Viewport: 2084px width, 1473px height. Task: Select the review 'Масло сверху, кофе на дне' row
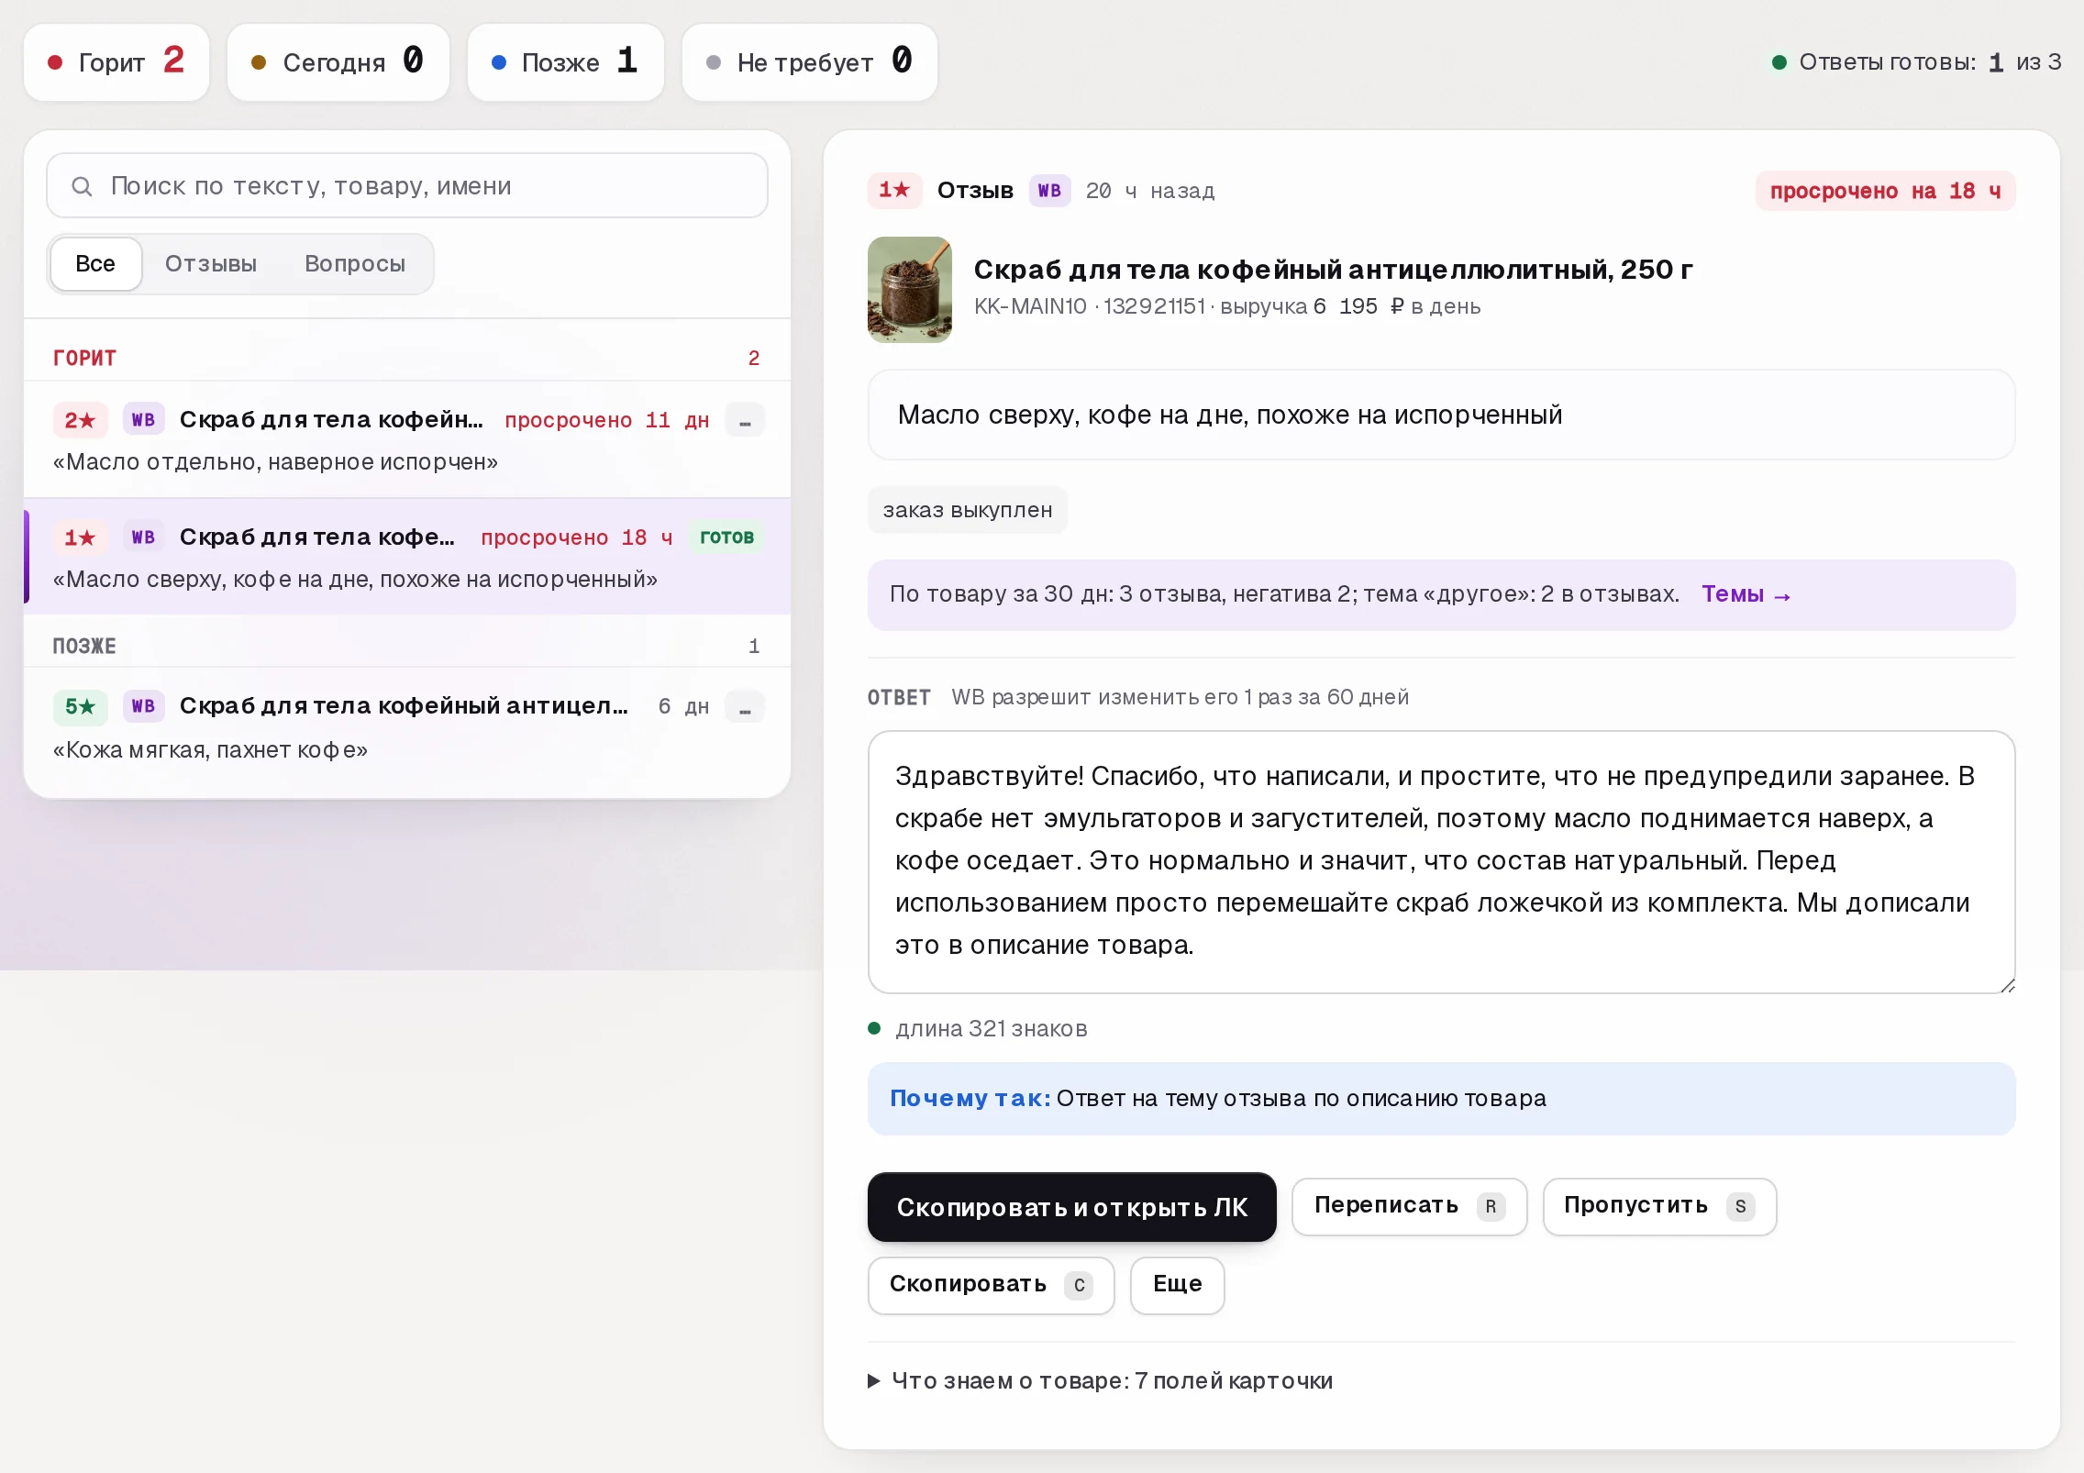pos(407,557)
